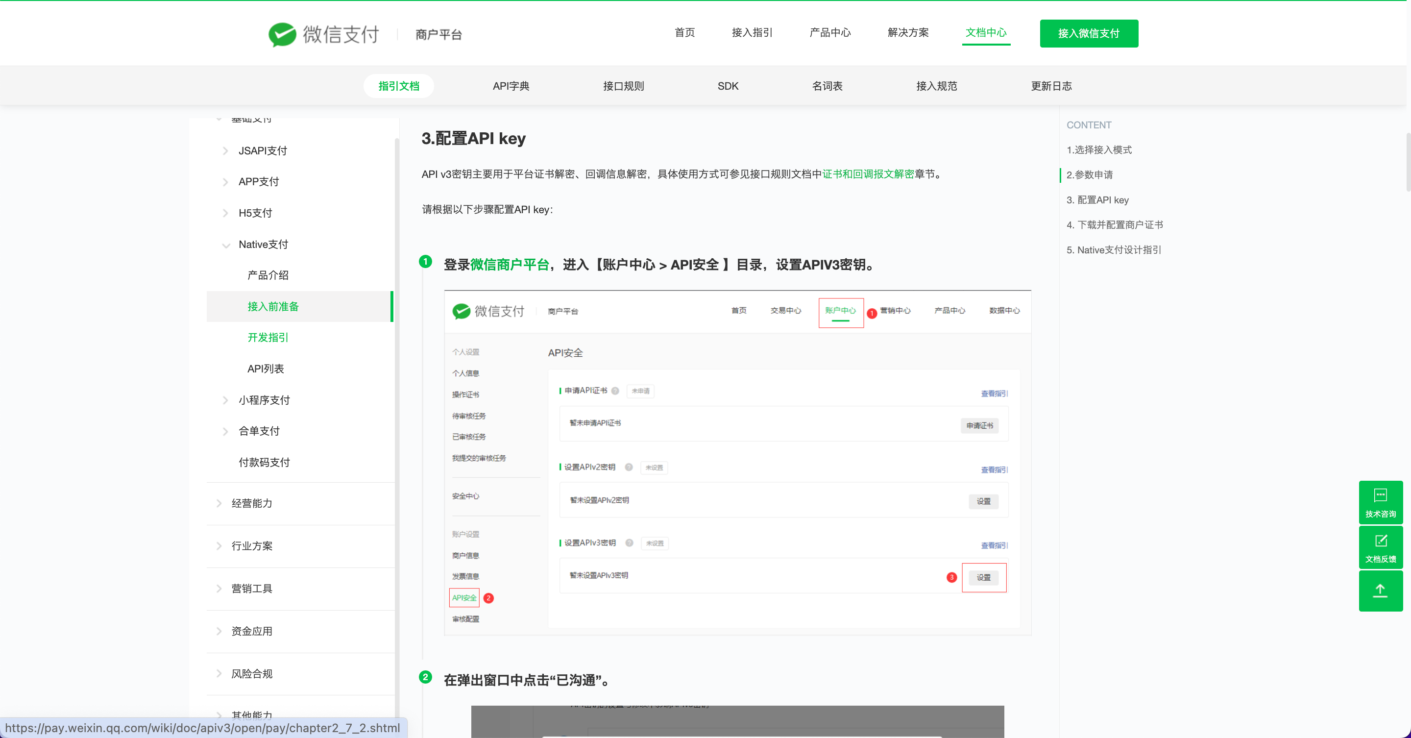The height and width of the screenshot is (738, 1411).
Task: Expand the 营销工具 category arrow
Action: [219, 589]
